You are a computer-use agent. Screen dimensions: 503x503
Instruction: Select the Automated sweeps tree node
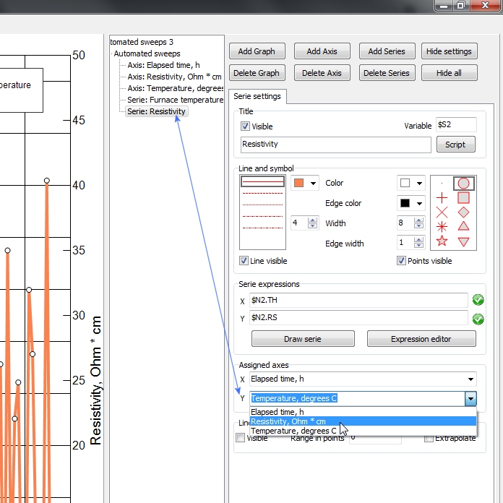[147, 53]
